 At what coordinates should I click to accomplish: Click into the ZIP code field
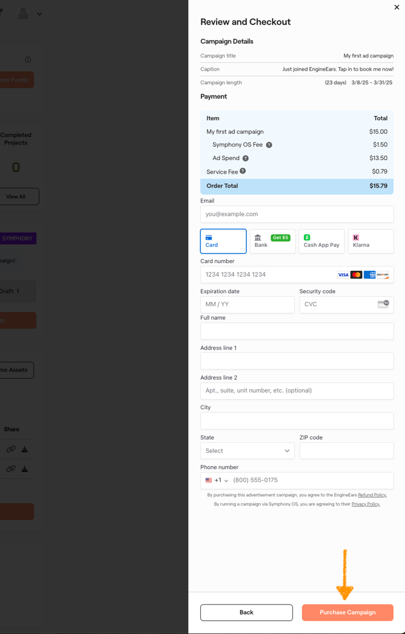(346, 451)
